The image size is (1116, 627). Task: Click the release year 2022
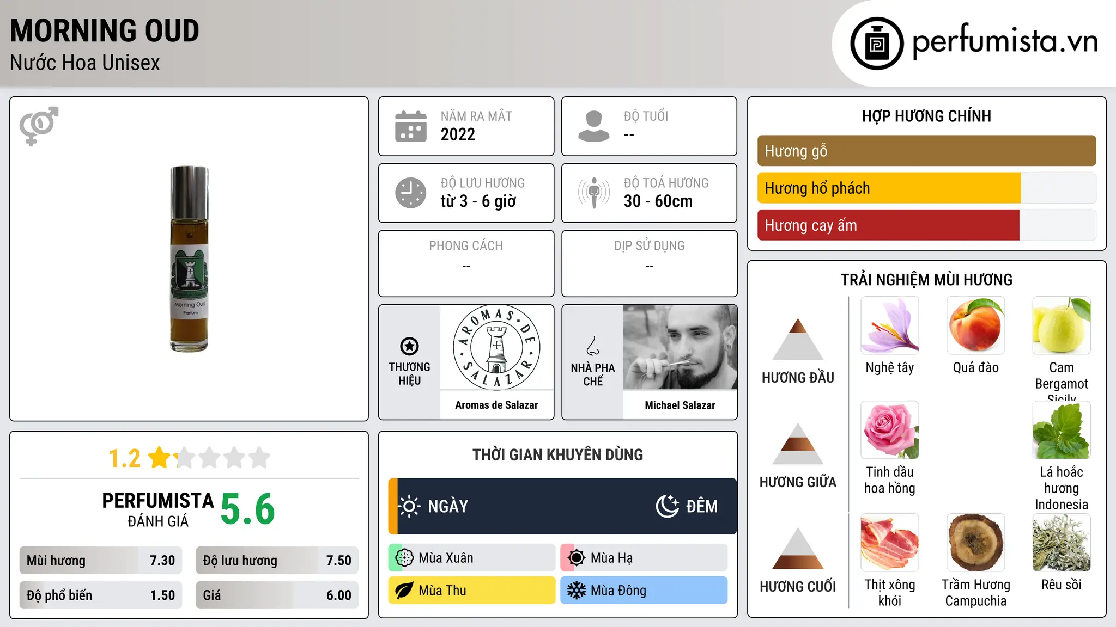pos(458,134)
